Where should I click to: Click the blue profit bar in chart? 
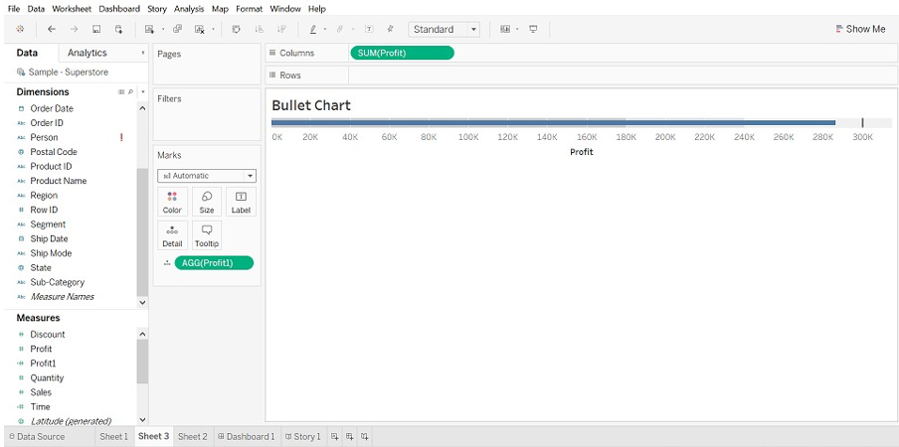[553, 122]
